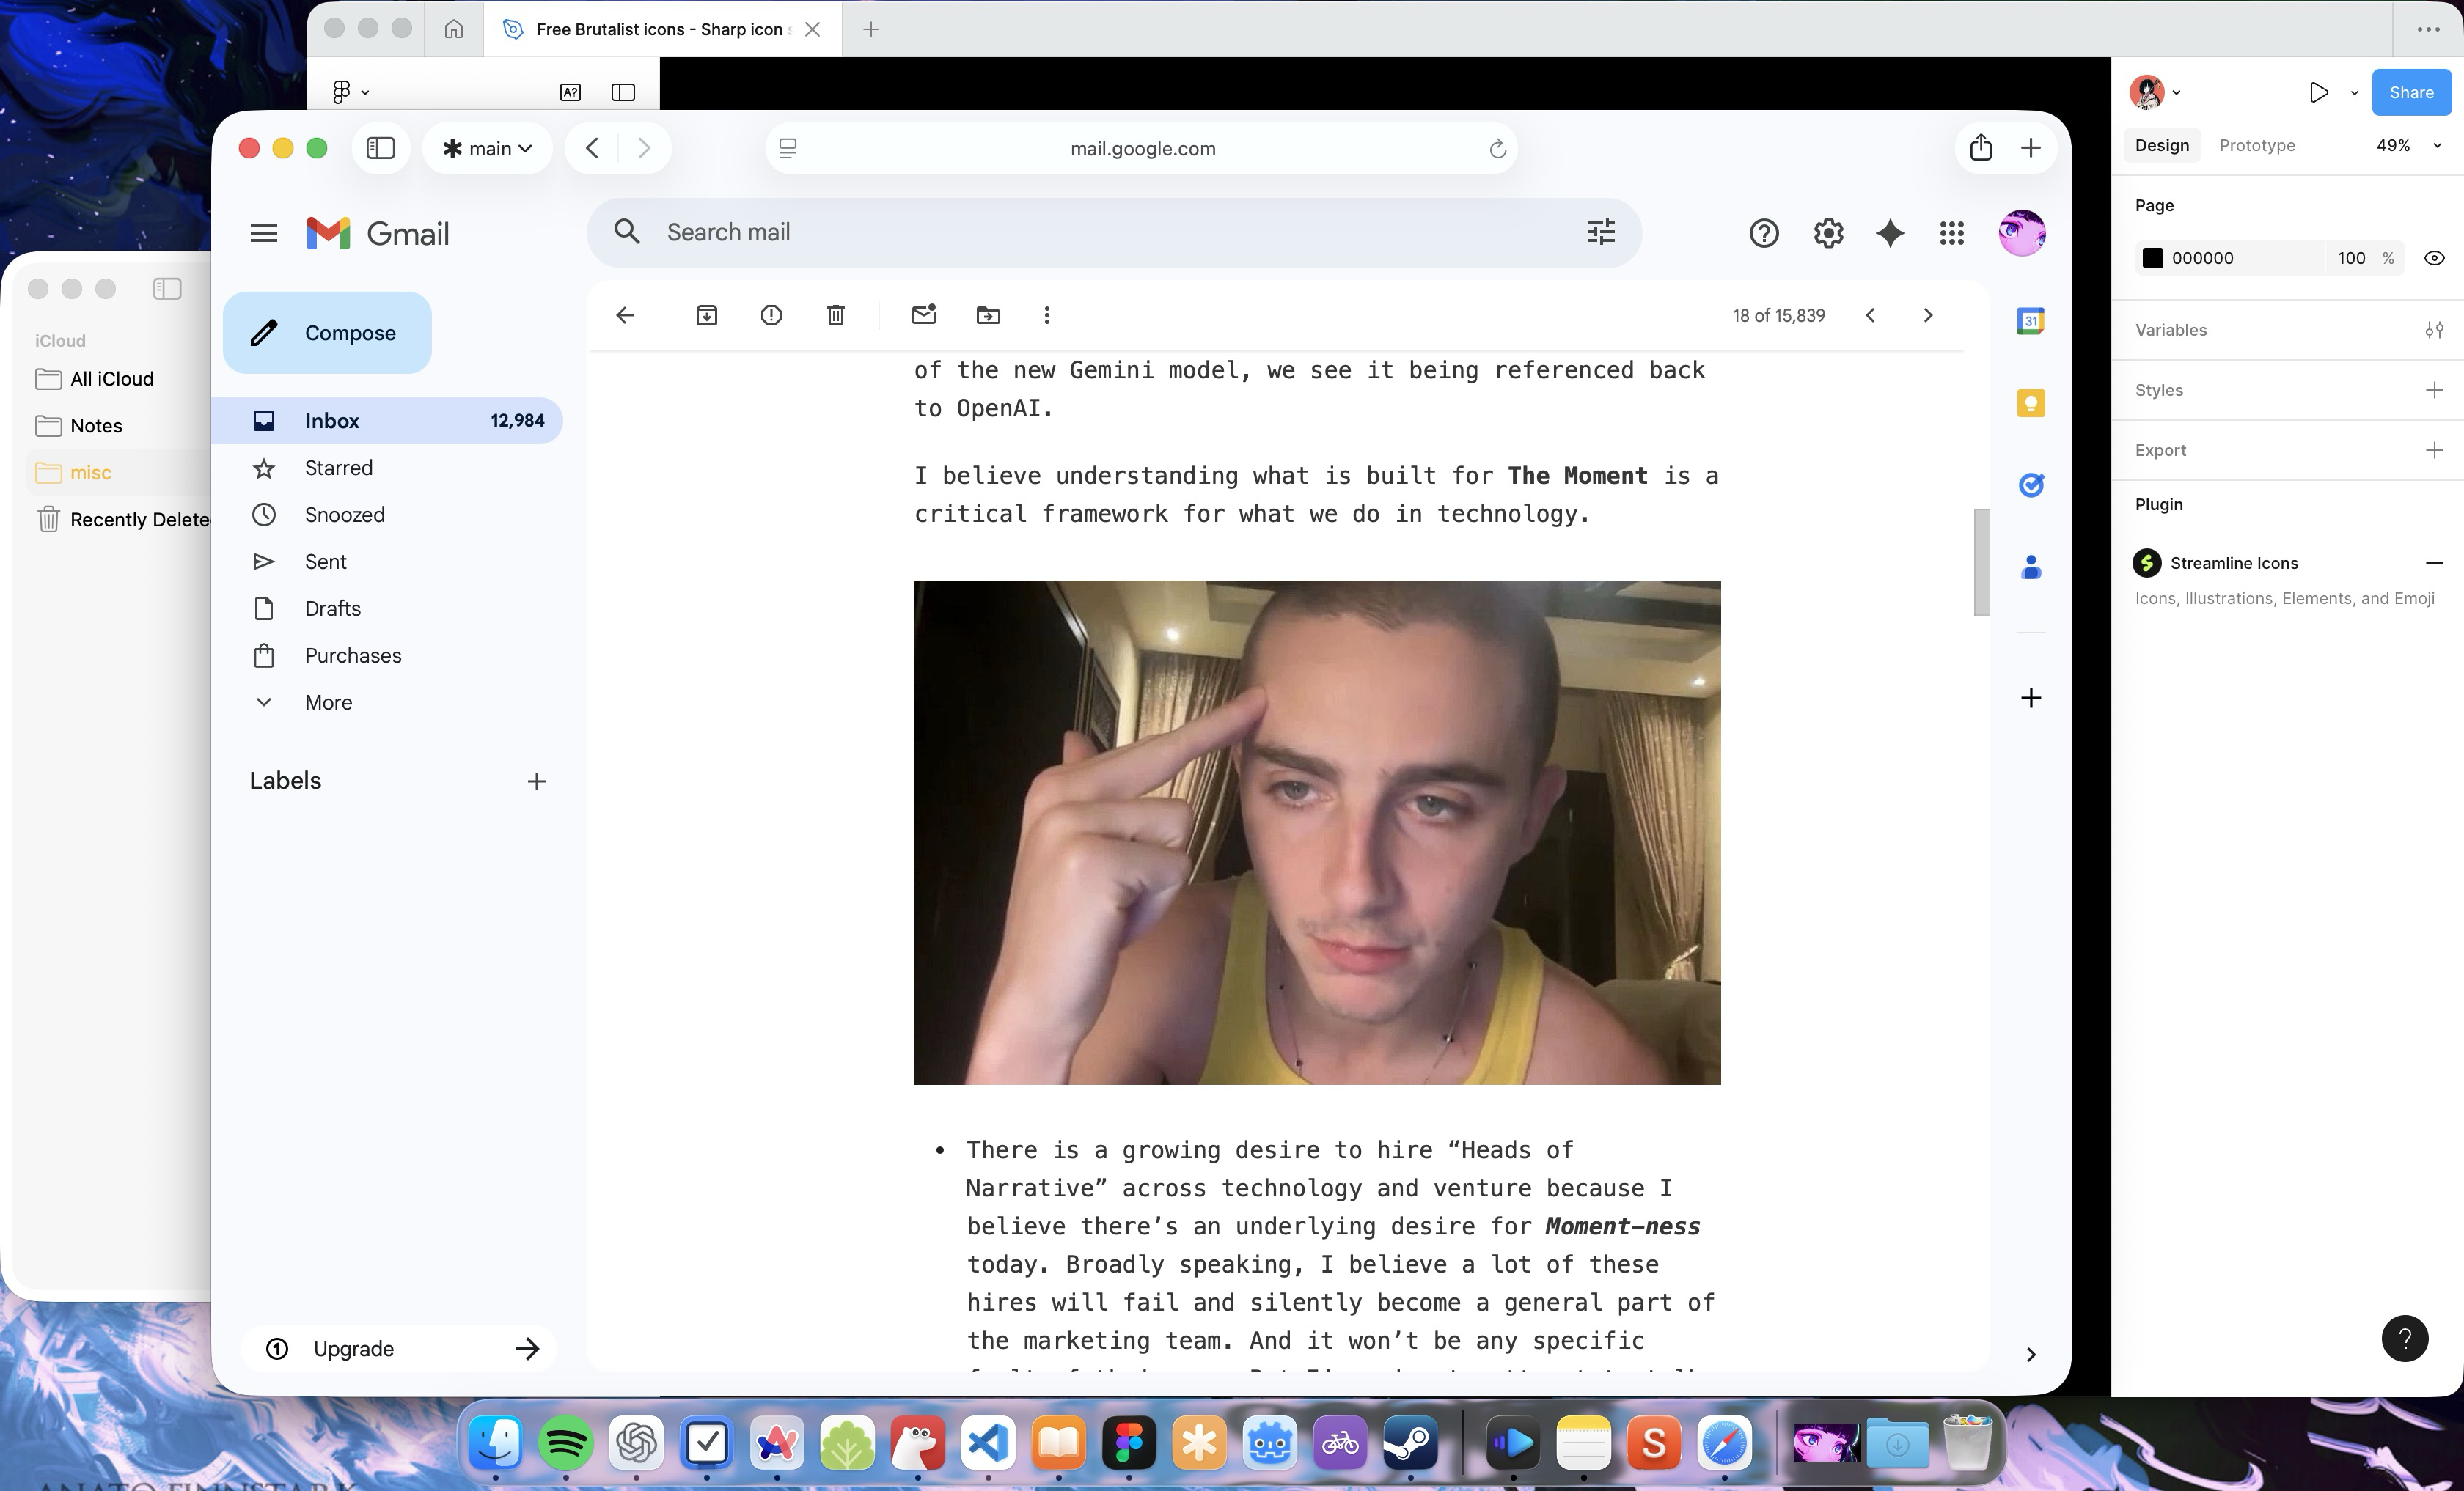2464x1491 pixels.
Task: Click Back to Inbox arrow in Gmail
Action: coord(625,316)
